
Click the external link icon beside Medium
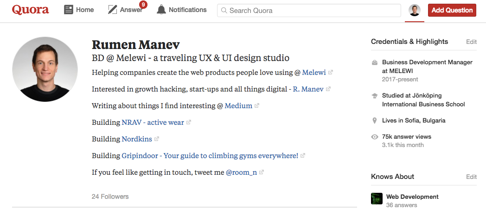[256, 105]
